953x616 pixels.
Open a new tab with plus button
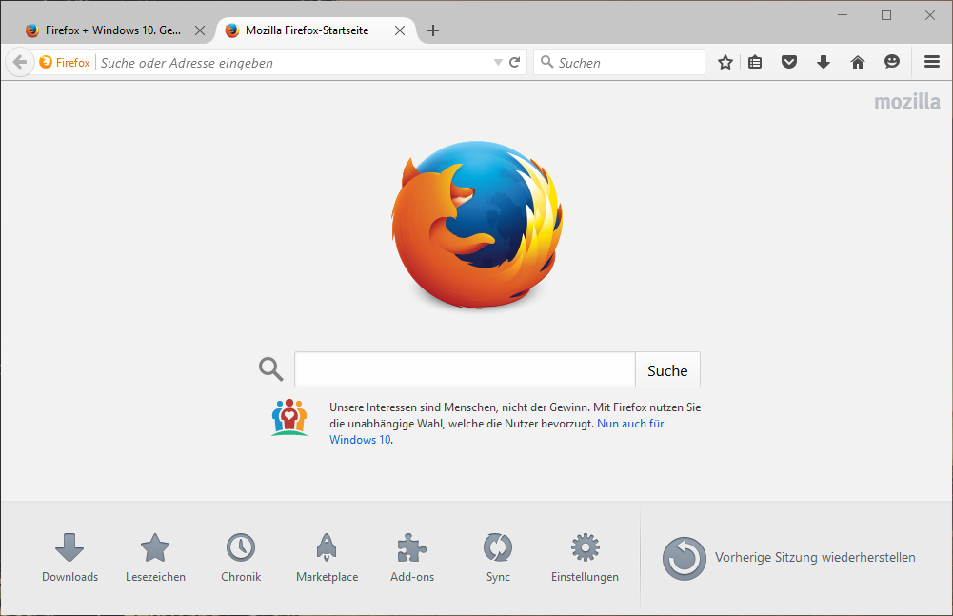(433, 30)
